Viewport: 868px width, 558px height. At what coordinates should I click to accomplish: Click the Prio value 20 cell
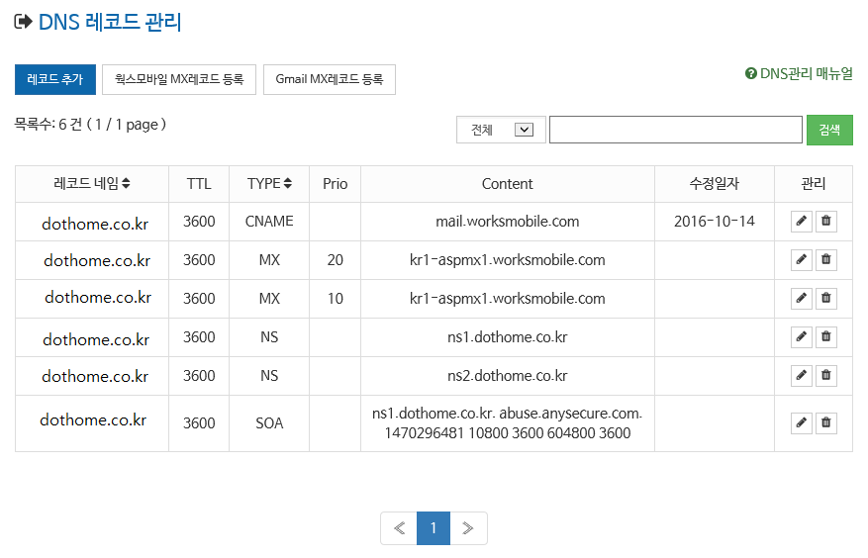335,259
